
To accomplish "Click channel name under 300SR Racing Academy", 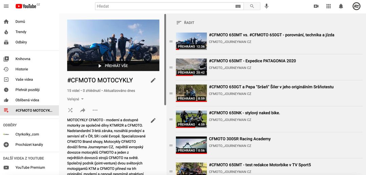I will (230, 146).
